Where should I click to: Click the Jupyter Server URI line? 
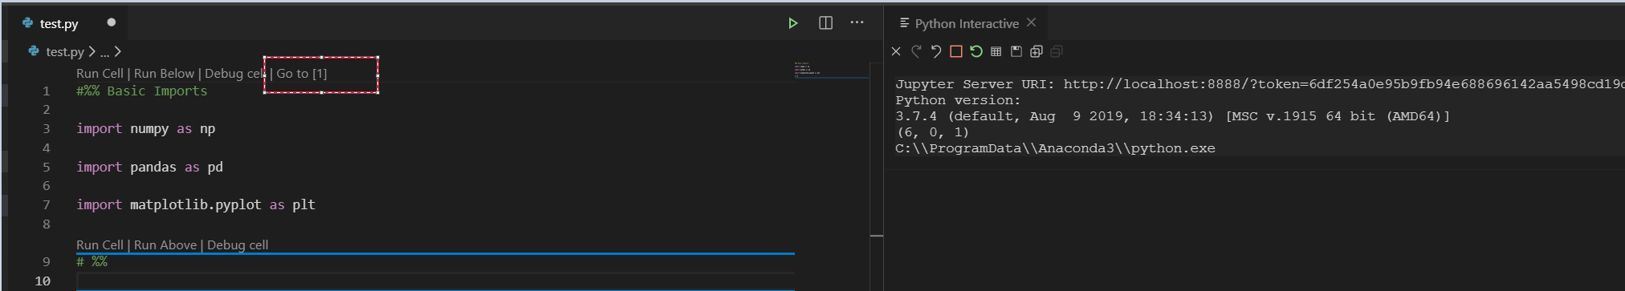tap(1260, 83)
